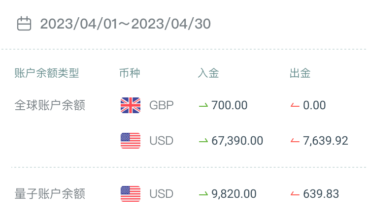The width and height of the screenshot is (367, 216).
Task: Click the GBP currency label
Action: 162,105
